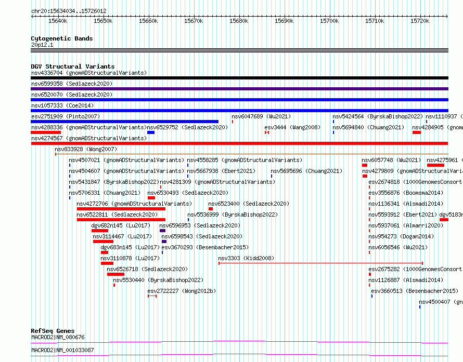Select nsv6598543 (Sedlazeck2020) label

click(x=202, y=236)
